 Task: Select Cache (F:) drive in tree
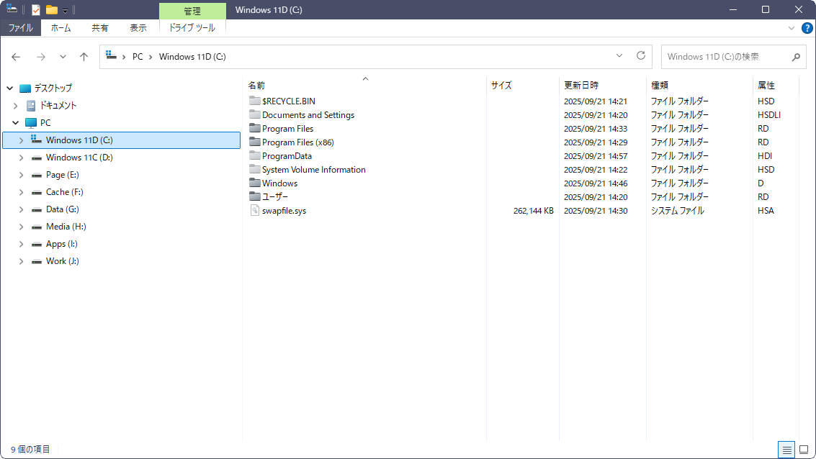[x=65, y=192]
